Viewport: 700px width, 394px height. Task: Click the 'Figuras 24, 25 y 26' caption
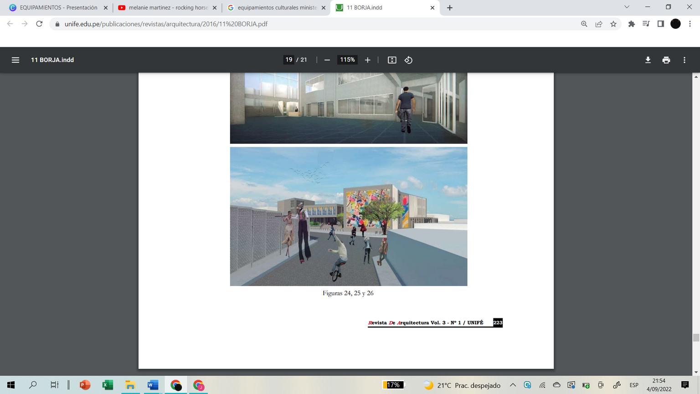pyautogui.click(x=348, y=293)
